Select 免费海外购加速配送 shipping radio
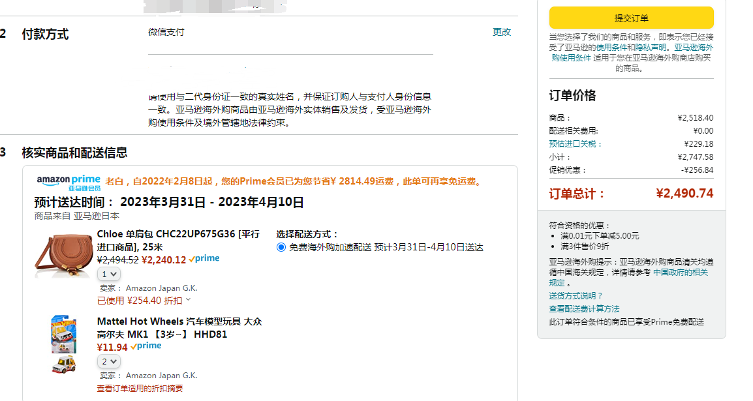 (x=281, y=248)
